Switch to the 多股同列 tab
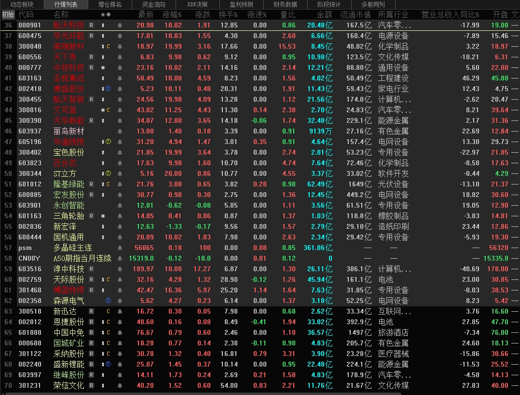 click(373, 5)
